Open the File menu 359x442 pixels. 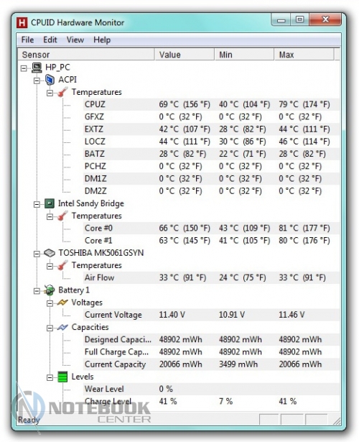[x=27, y=40]
